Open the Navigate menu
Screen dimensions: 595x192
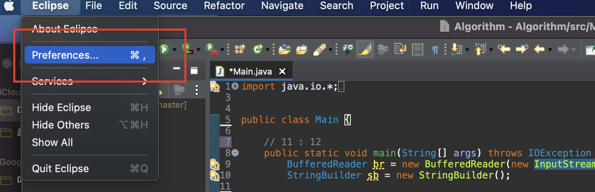tap(282, 6)
